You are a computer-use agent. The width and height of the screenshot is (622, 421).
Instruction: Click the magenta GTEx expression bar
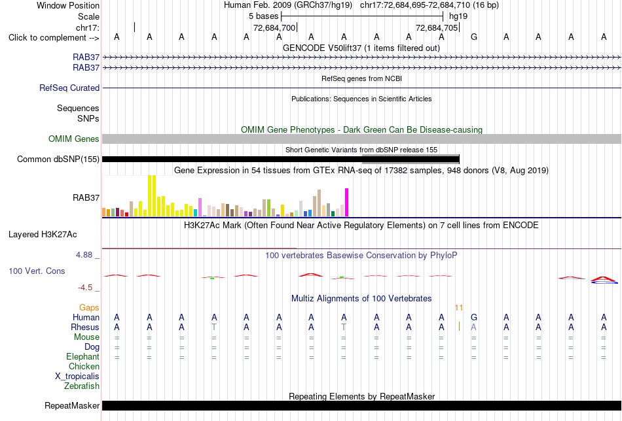(x=347, y=203)
